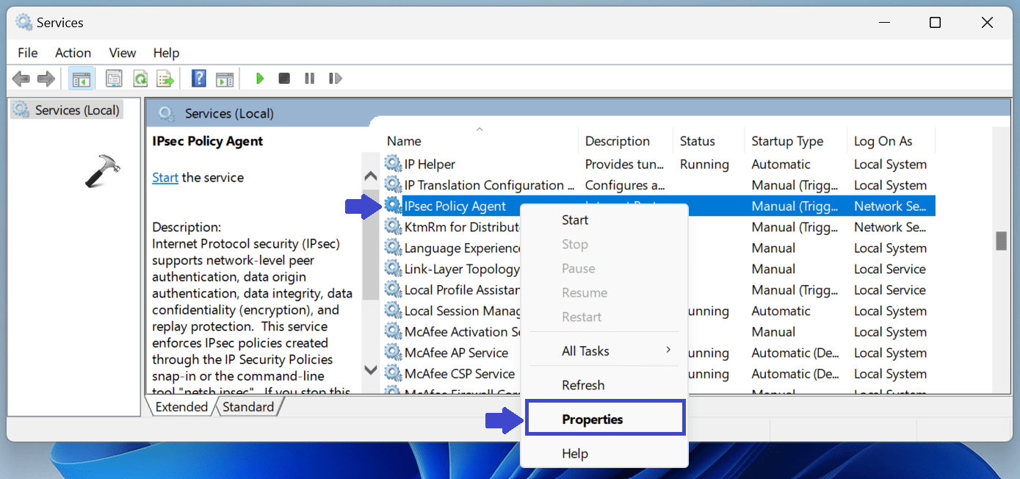
Task: Click the Stop Service toolbar icon
Action: pyautogui.click(x=284, y=78)
